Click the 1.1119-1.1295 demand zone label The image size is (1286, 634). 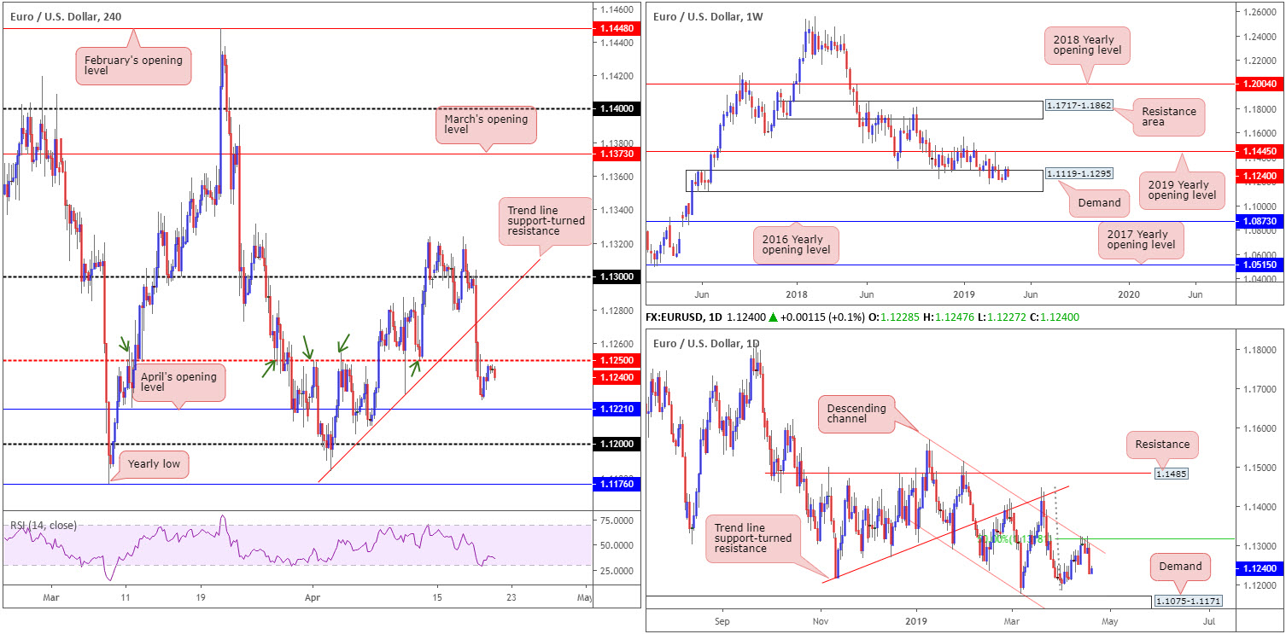tap(1079, 173)
